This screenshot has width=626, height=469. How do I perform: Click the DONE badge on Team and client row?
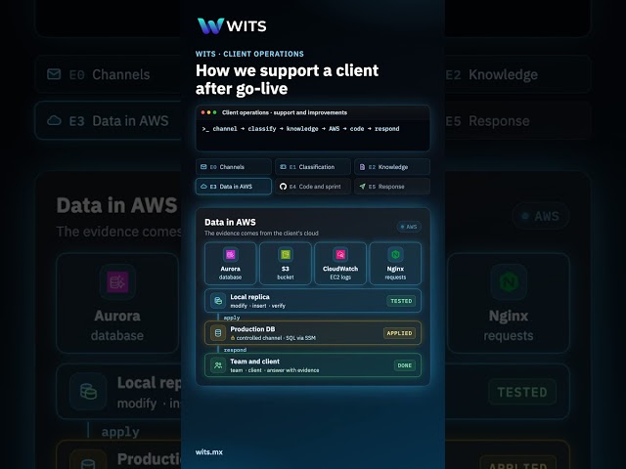point(404,365)
